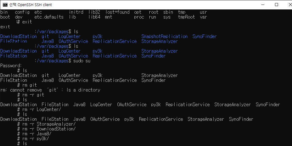292x146 pixels.
Task: Click the '# exit' command line
Action: 25,22
